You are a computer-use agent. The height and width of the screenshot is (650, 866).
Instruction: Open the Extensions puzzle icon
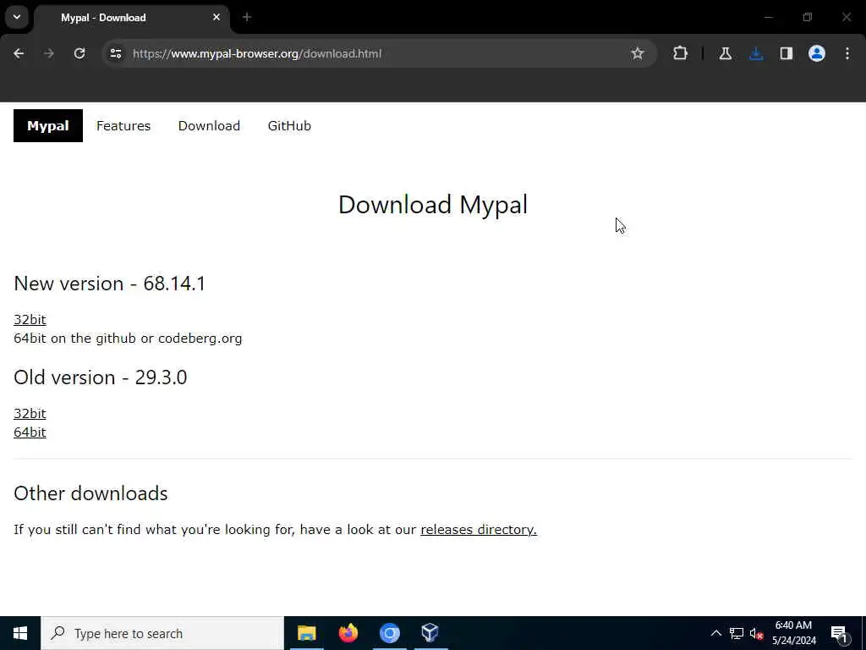click(x=681, y=53)
